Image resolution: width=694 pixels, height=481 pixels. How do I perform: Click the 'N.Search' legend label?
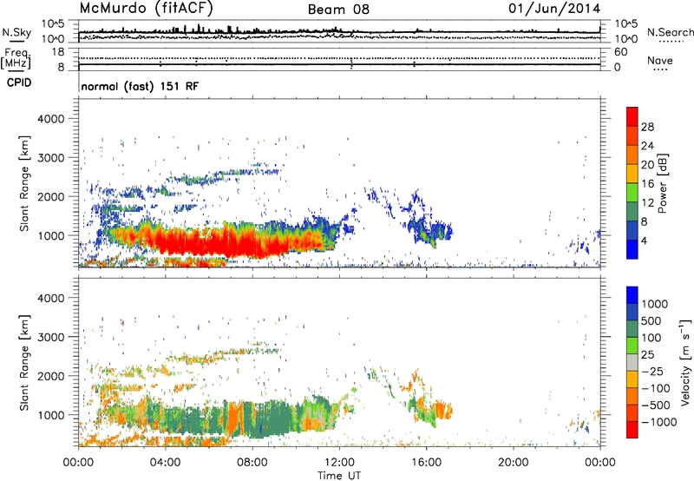(x=670, y=32)
